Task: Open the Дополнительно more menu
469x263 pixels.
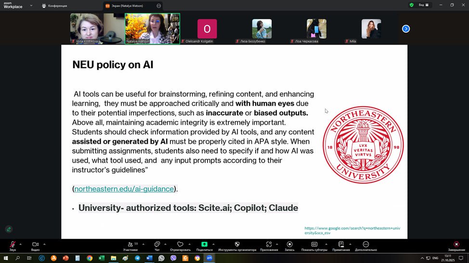Action: click(365, 245)
